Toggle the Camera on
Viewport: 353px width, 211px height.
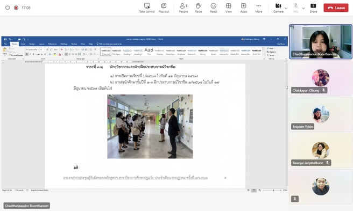click(278, 8)
